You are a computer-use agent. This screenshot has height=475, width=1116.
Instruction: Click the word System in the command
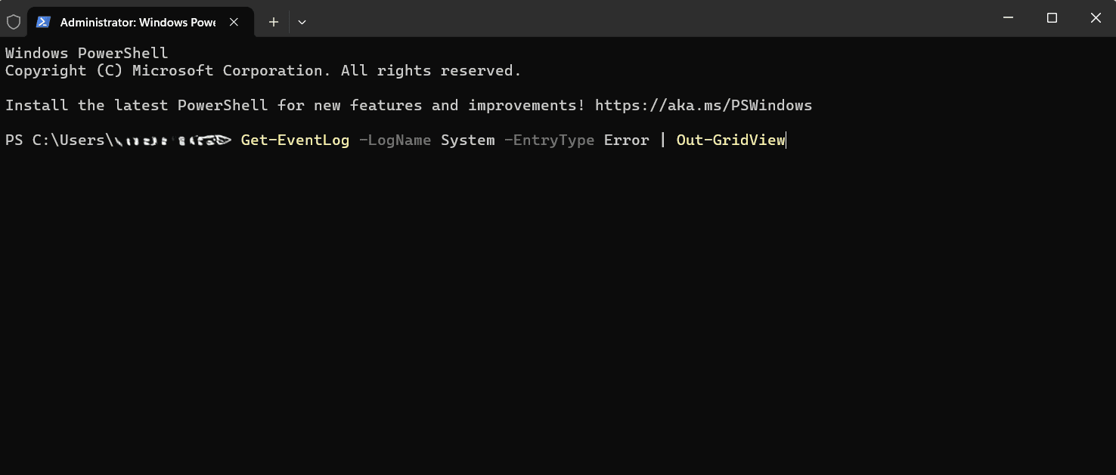(467, 140)
